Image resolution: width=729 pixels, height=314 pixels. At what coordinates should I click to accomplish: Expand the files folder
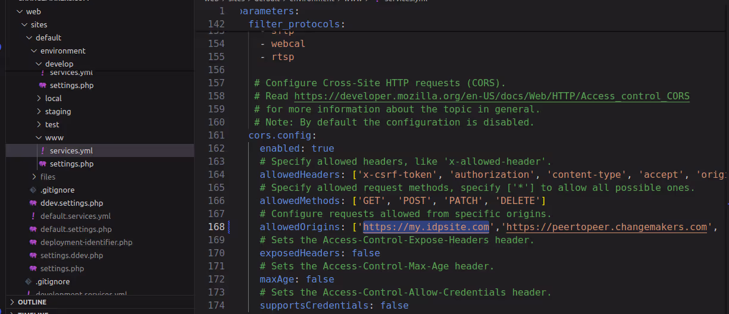coord(34,177)
